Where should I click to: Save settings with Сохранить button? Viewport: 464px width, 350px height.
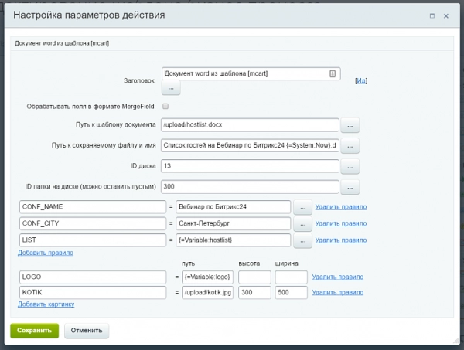click(34, 331)
